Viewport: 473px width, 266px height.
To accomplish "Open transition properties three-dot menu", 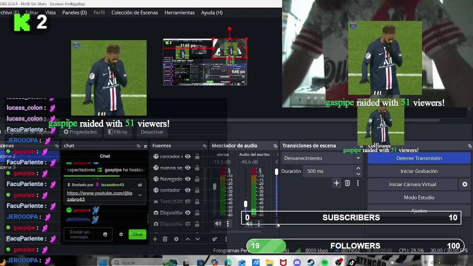I will tap(358, 183).
